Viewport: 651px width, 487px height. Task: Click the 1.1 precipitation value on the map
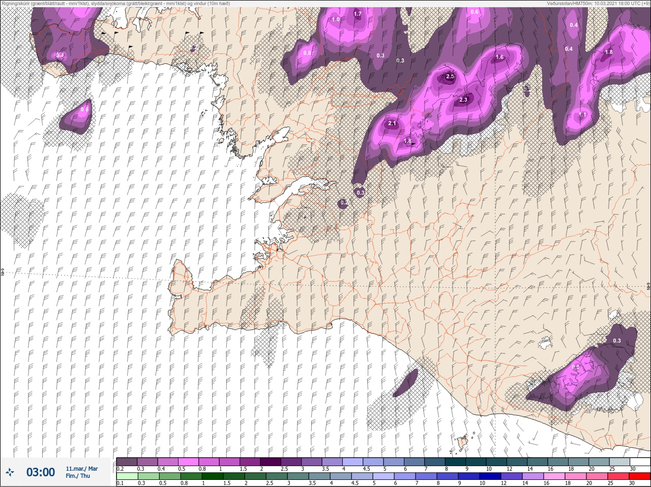[x=583, y=115]
